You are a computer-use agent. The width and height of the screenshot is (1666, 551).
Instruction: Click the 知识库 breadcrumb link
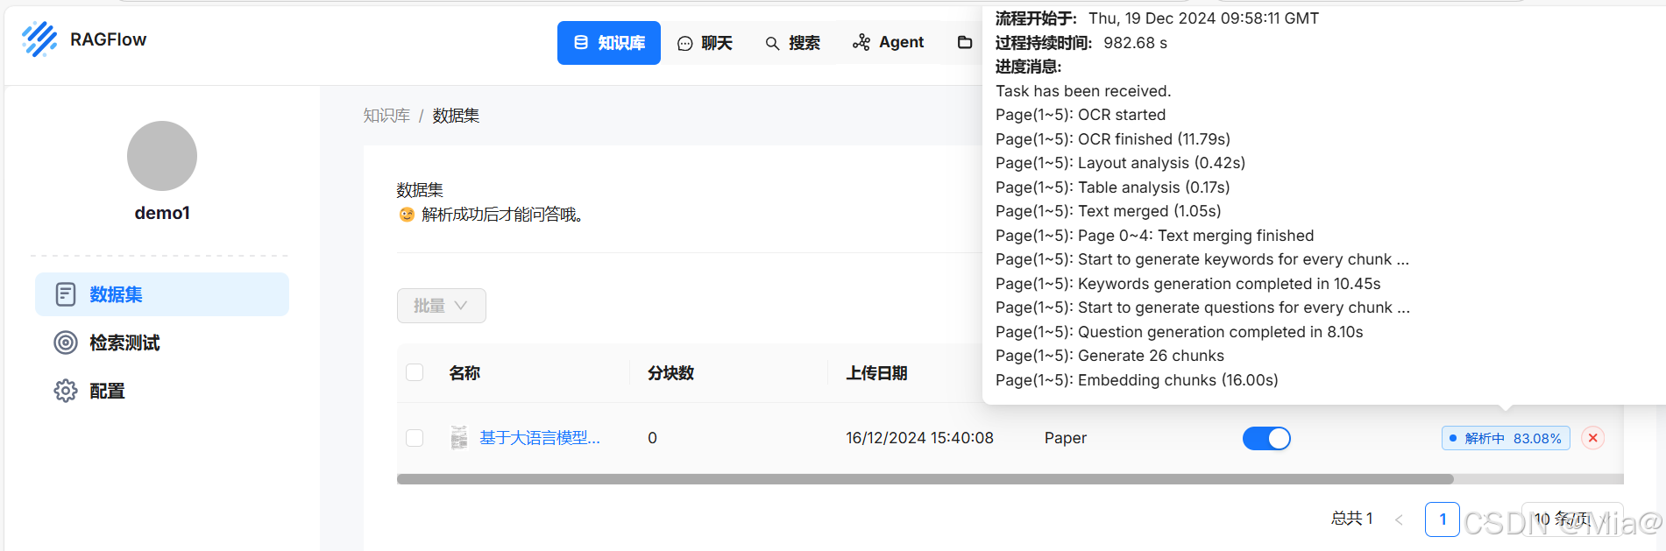coord(386,116)
